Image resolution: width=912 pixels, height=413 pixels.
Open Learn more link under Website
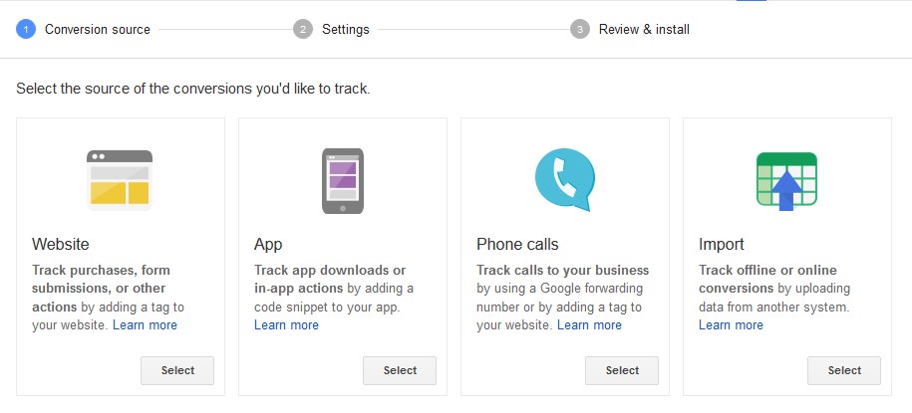pos(145,324)
